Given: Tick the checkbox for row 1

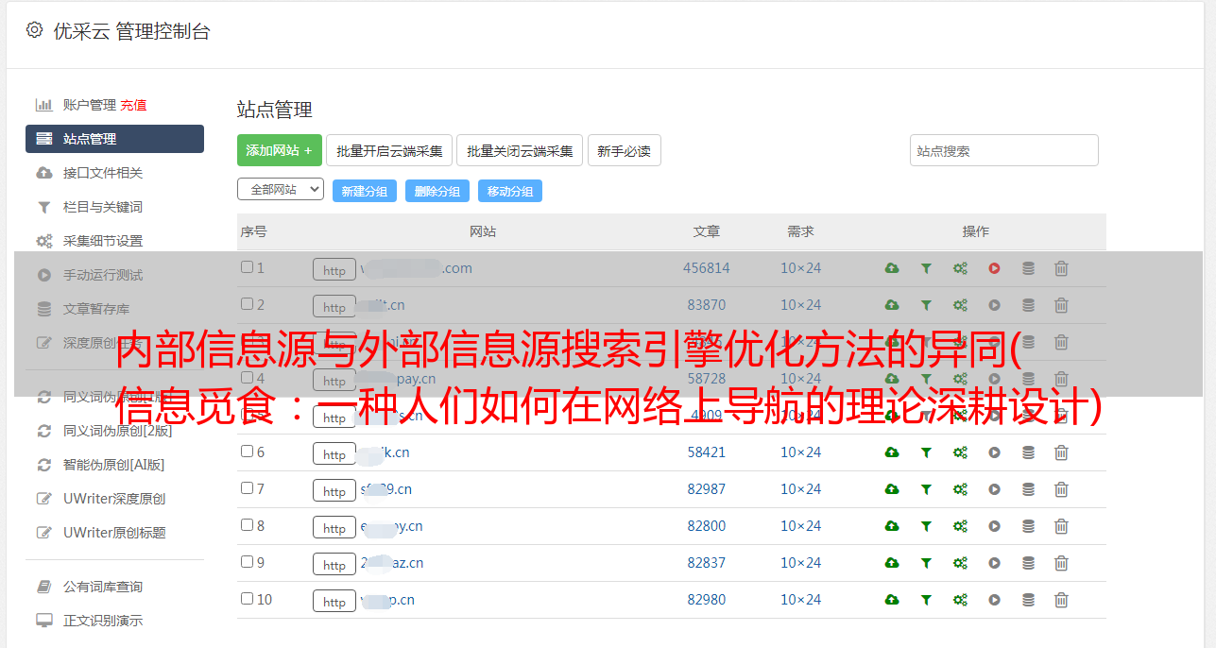Looking at the screenshot, I should (247, 267).
